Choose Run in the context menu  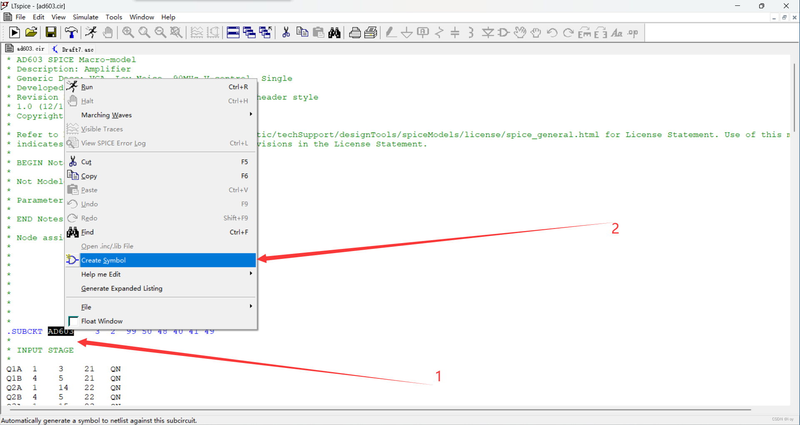[161, 87]
